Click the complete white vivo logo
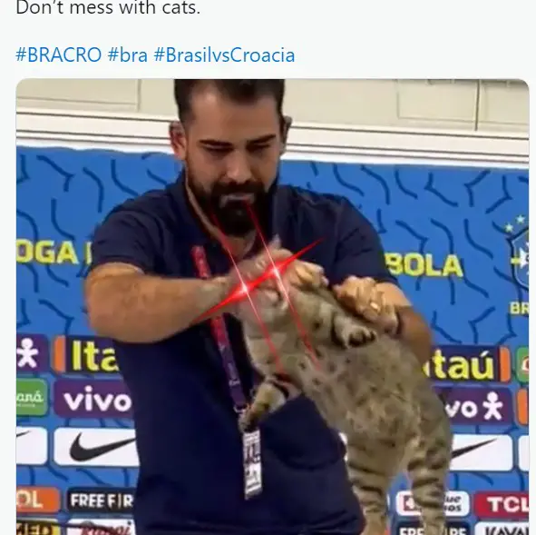Screen dimensions: 536x535 coord(97,399)
